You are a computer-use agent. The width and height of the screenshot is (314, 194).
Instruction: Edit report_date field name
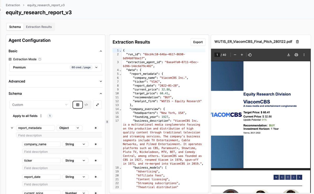(x=41, y=177)
